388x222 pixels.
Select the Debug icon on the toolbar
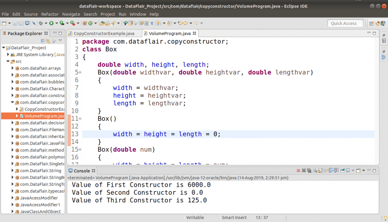click(x=40, y=23)
